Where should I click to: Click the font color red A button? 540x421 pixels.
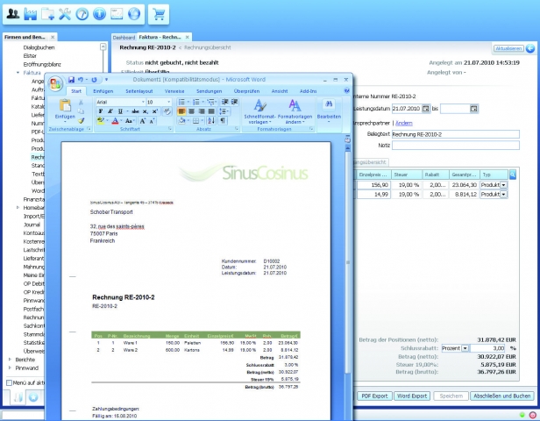click(115, 120)
